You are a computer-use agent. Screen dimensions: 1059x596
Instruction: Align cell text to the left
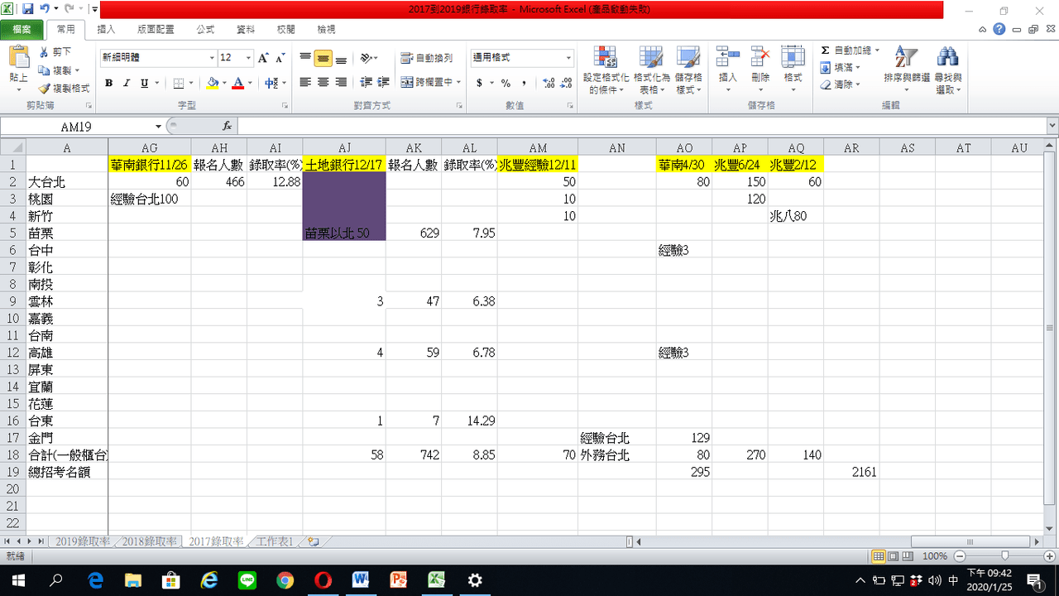pos(305,83)
